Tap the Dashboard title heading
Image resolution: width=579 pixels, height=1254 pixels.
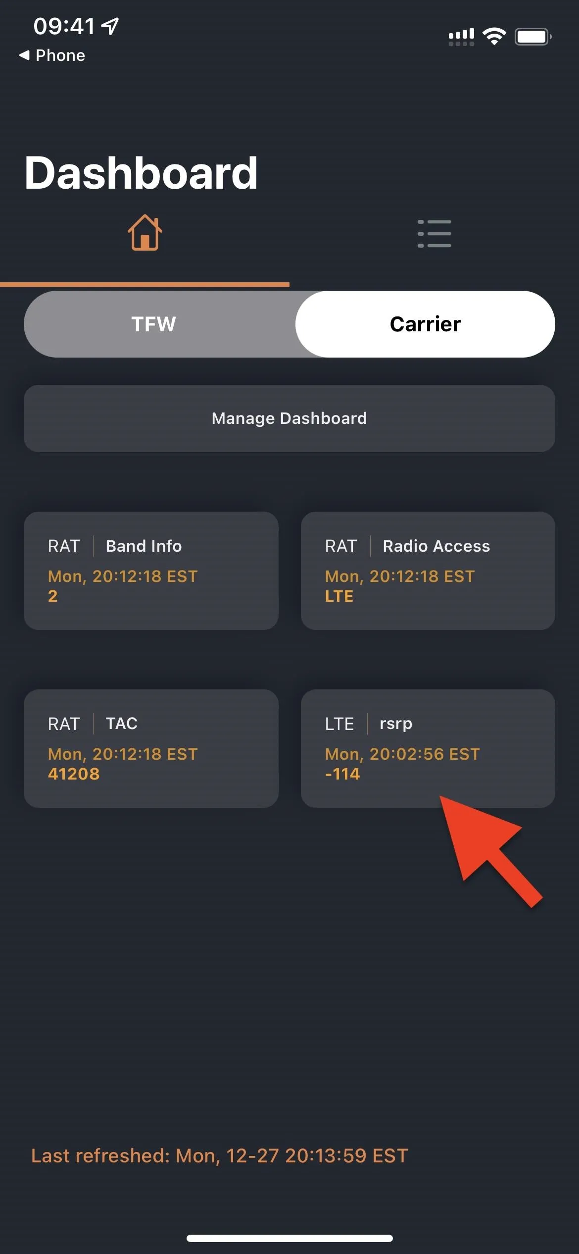[141, 173]
